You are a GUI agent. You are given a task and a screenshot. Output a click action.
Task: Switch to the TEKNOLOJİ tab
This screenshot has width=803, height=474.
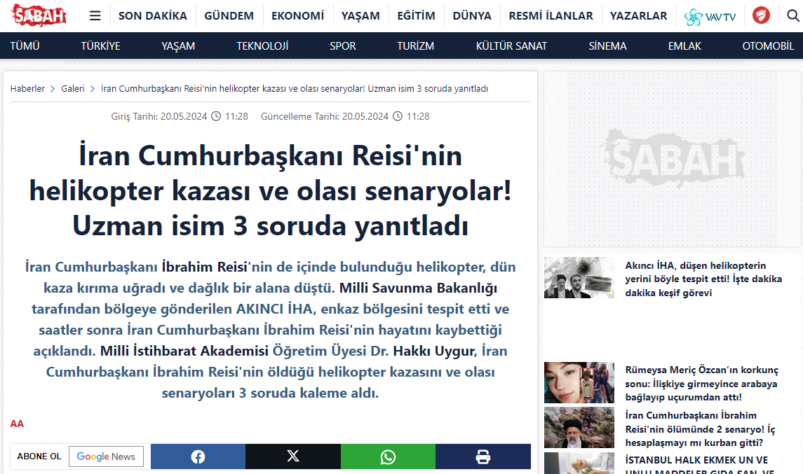click(262, 46)
